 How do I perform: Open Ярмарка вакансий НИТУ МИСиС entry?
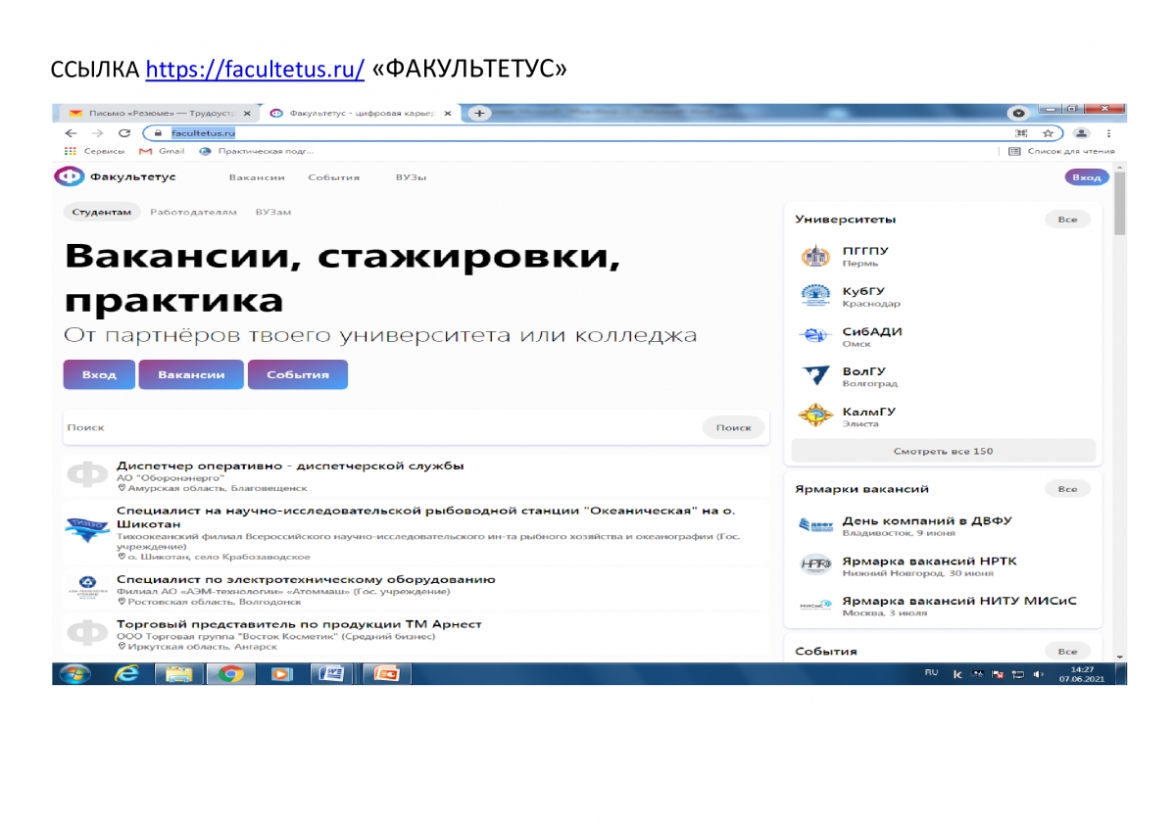click(959, 601)
